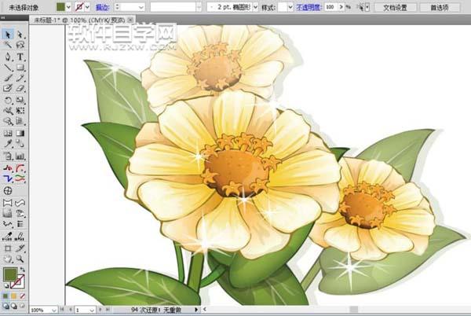Select the Pen tool
This screenshot has width=471, height=316.
point(8,57)
